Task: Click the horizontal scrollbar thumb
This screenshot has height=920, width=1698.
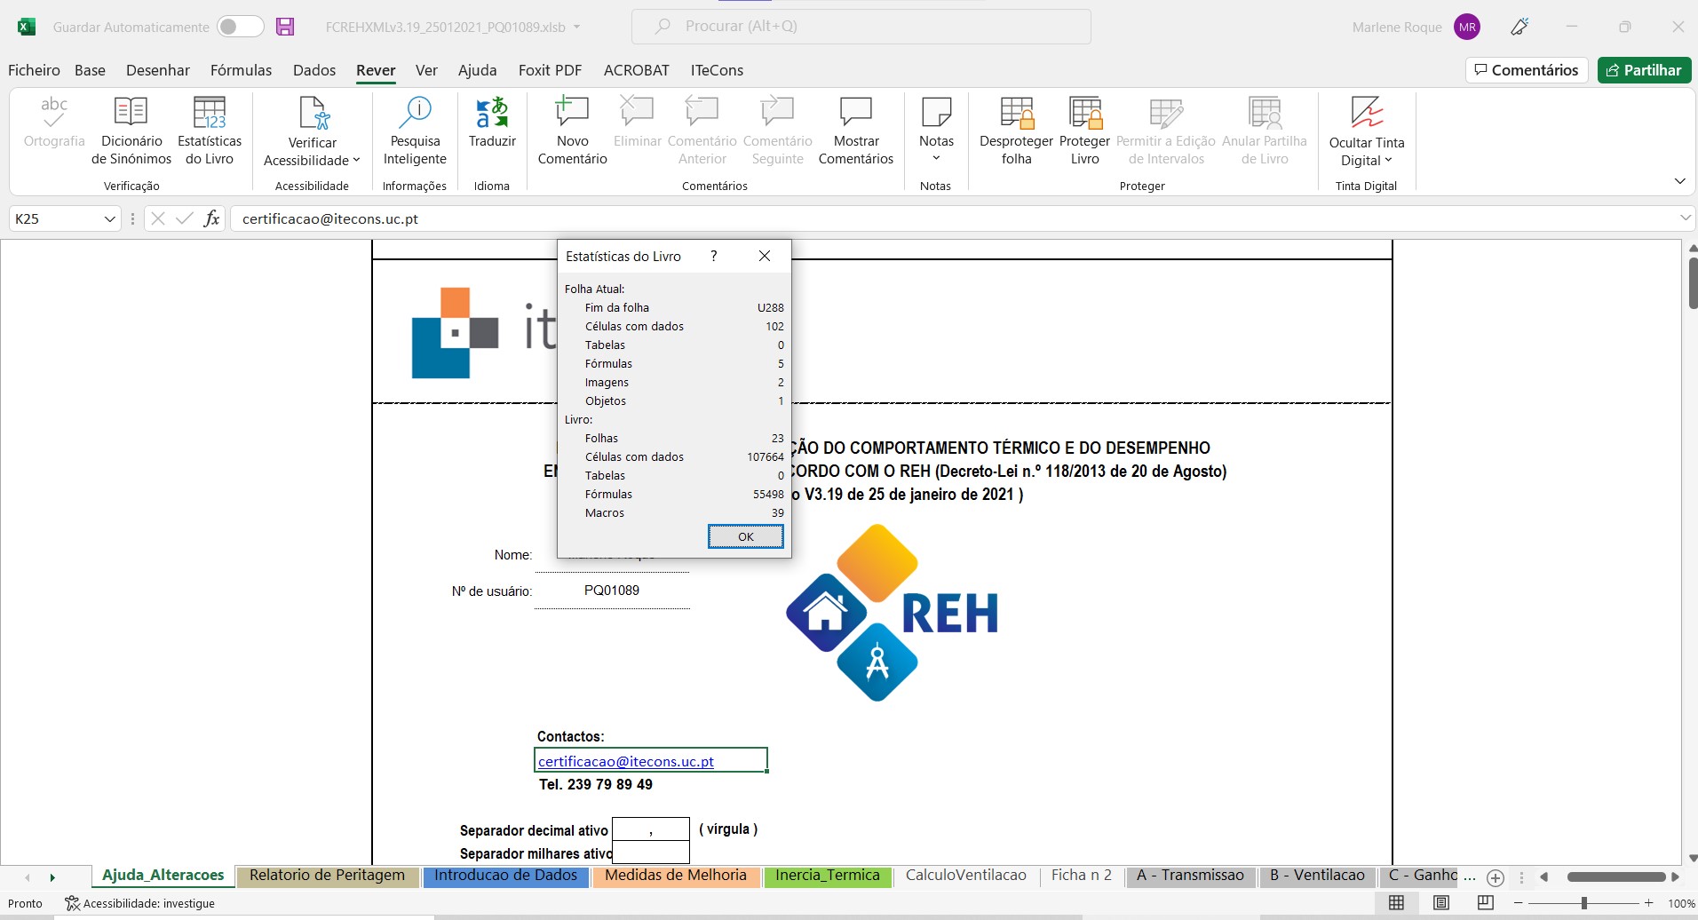Action: point(1615,876)
